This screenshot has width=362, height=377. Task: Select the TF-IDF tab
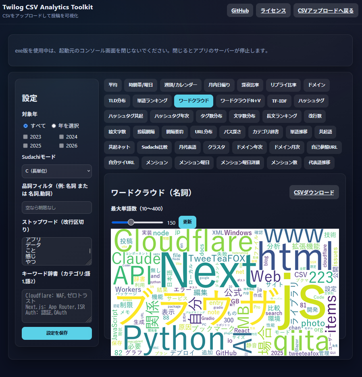point(279,101)
